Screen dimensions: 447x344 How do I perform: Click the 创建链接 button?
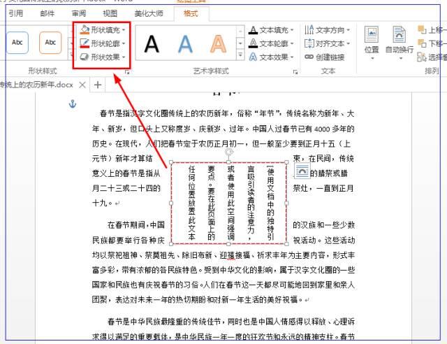(x=324, y=57)
